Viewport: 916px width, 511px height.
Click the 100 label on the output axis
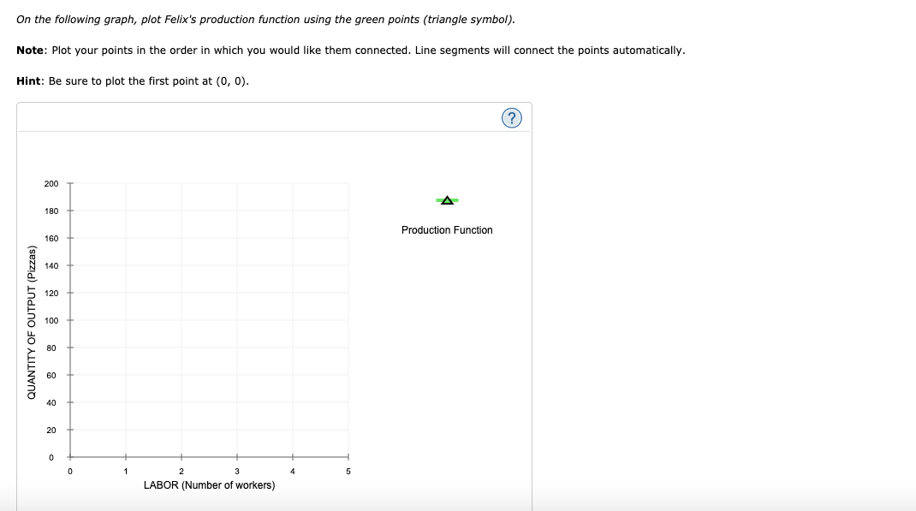51,320
